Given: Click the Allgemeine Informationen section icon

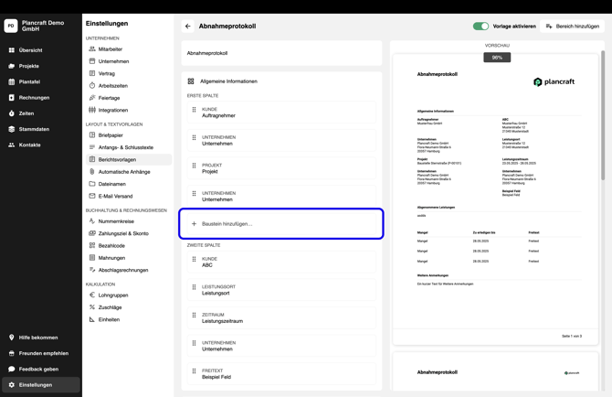Looking at the screenshot, I should (191, 81).
